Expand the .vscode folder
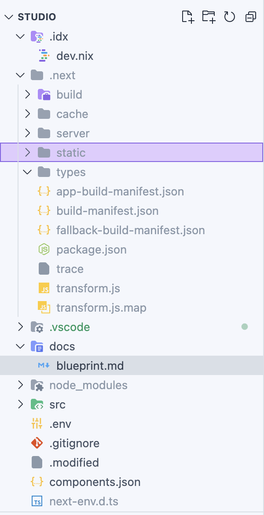Image resolution: width=264 pixels, height=515 pixels. pyautogui.click(x=20, y=327)
